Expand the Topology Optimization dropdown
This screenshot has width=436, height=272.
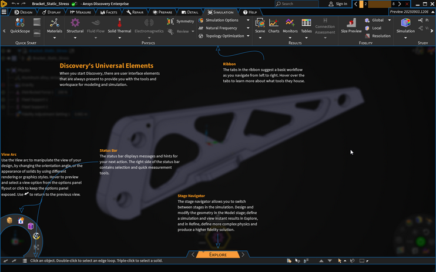(248, 36)
